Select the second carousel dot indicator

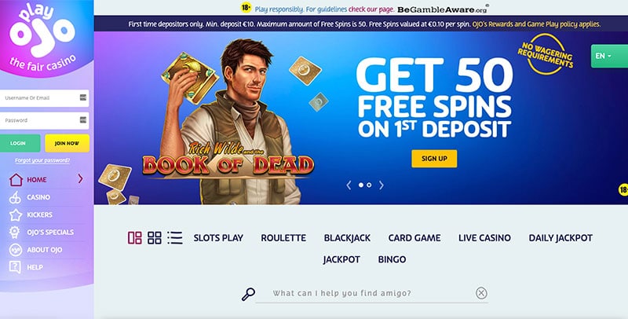(369, 185)
